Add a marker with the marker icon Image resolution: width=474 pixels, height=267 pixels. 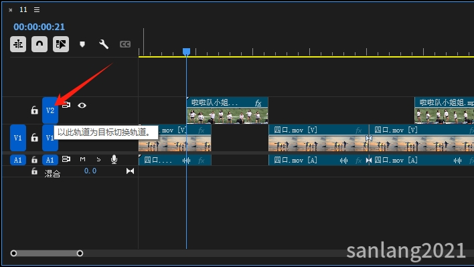[x=82, y=44]
